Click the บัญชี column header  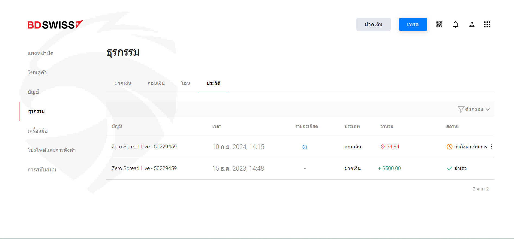117,126
